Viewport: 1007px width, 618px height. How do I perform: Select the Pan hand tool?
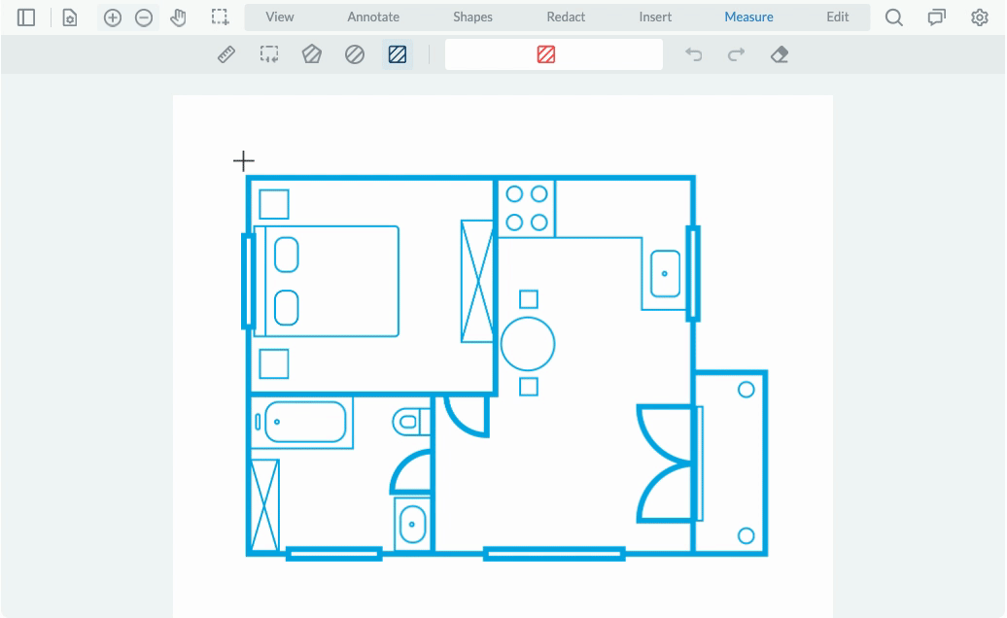click(178, 17)
